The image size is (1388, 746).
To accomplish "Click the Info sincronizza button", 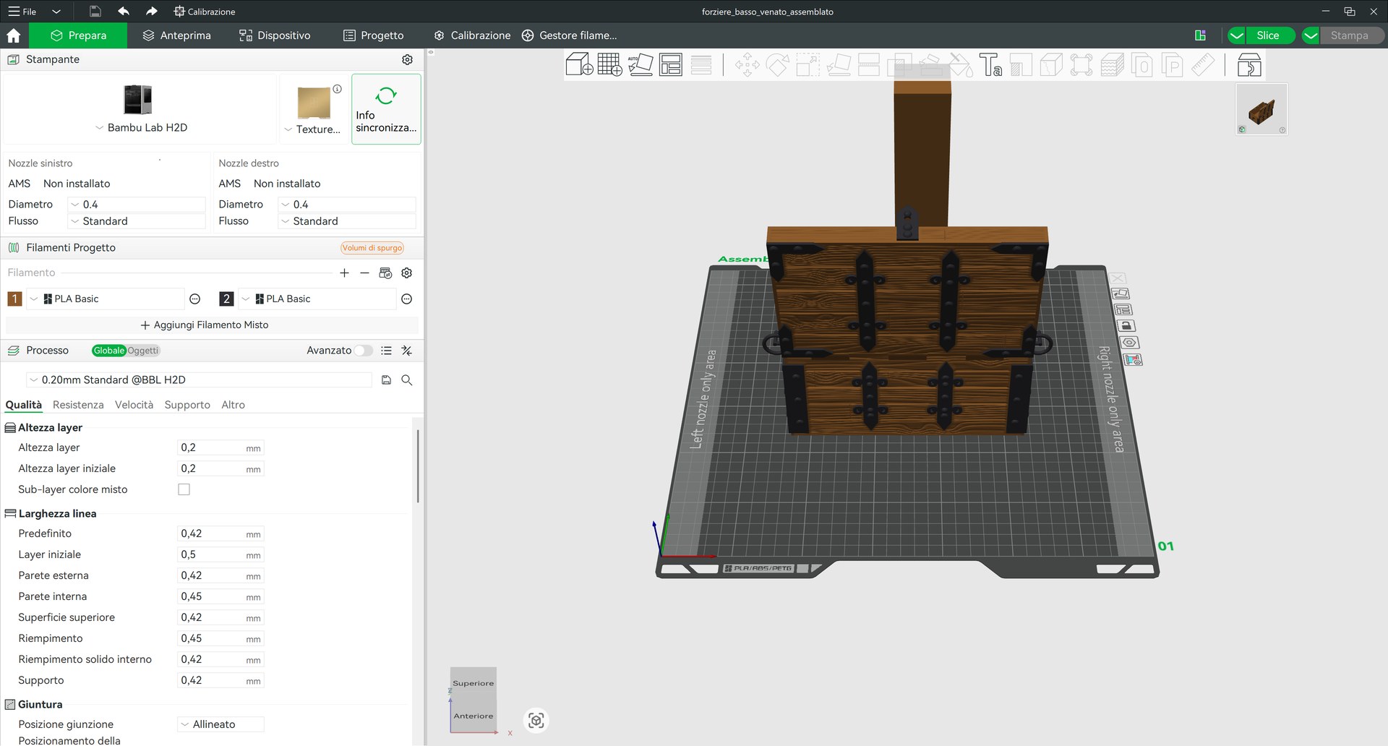I will [386, 109].
